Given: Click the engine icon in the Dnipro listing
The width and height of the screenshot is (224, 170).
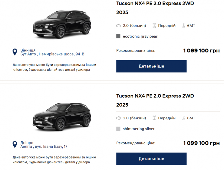Looking at the screenshot, I should click(x=119, y=118).
